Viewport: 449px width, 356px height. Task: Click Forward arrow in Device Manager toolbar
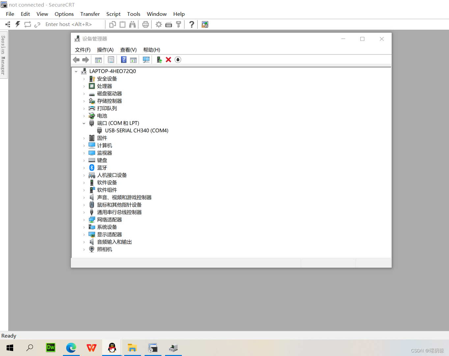tap(86, 60)
